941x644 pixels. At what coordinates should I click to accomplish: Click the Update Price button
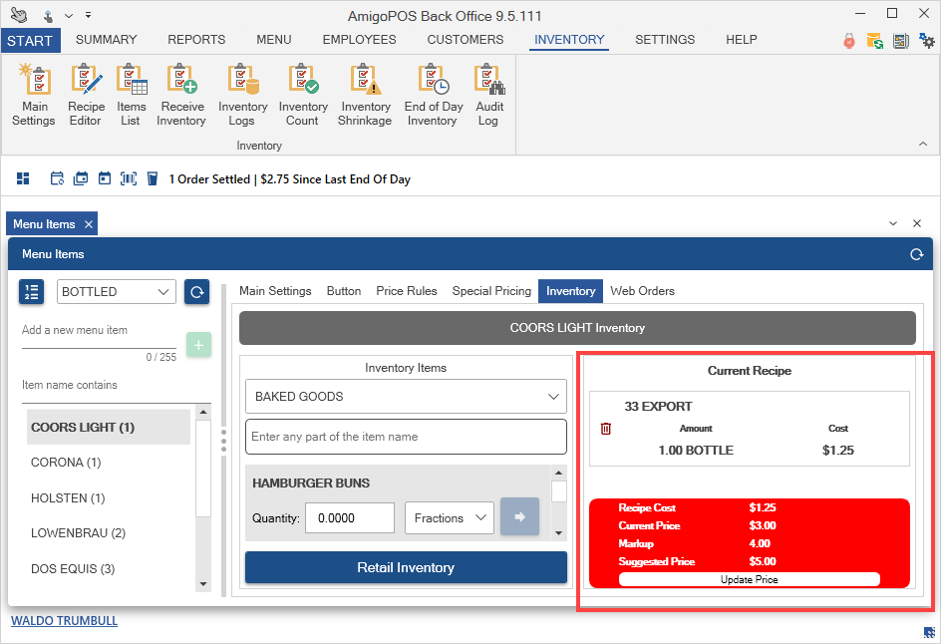[749, 579]
